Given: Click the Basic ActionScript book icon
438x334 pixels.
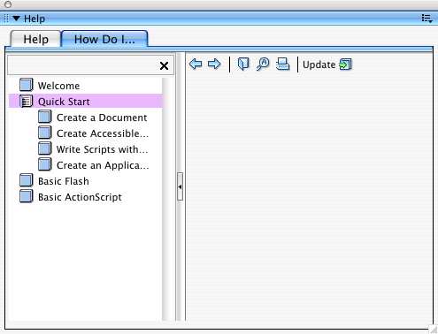Looking at the screenshot, I should pyautogui.click(x=27, y=196).
